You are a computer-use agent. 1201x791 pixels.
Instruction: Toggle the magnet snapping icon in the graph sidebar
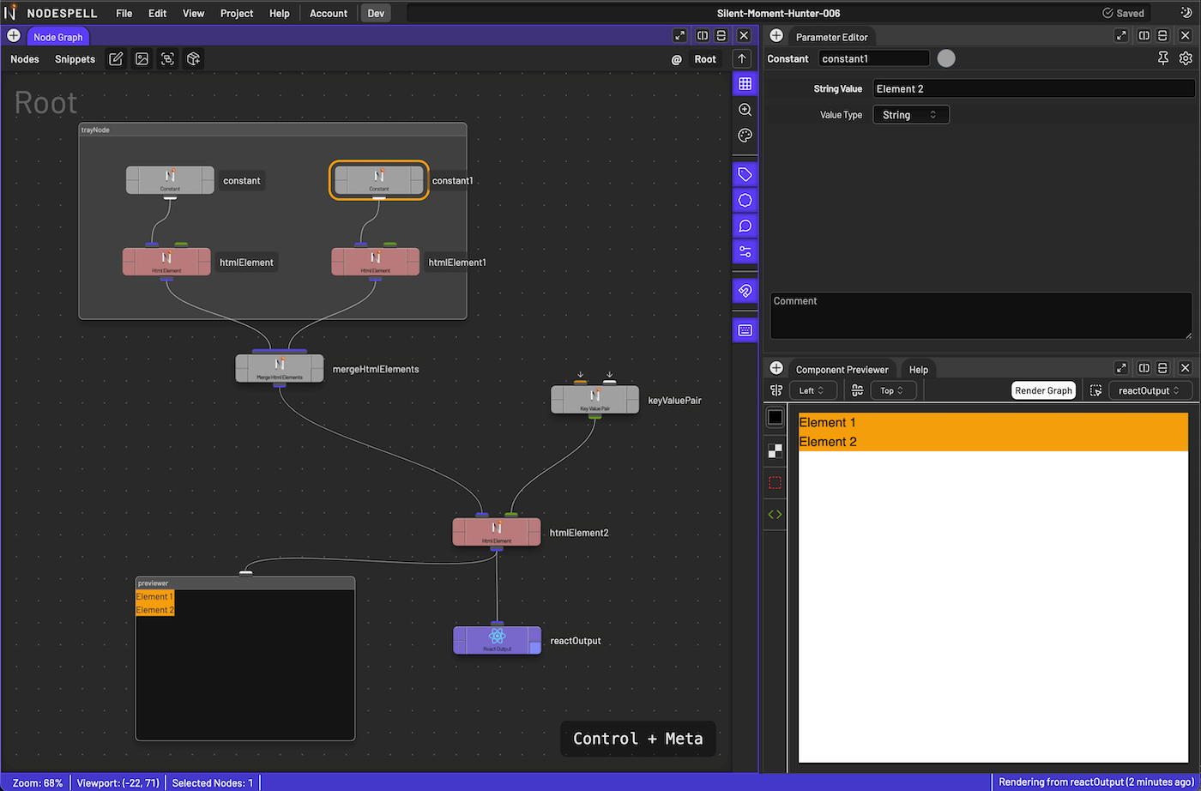pos(745,291)
